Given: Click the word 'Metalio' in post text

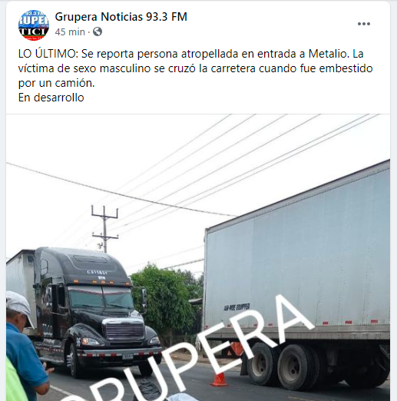Looking at the screenshot, I should (329, 54).
